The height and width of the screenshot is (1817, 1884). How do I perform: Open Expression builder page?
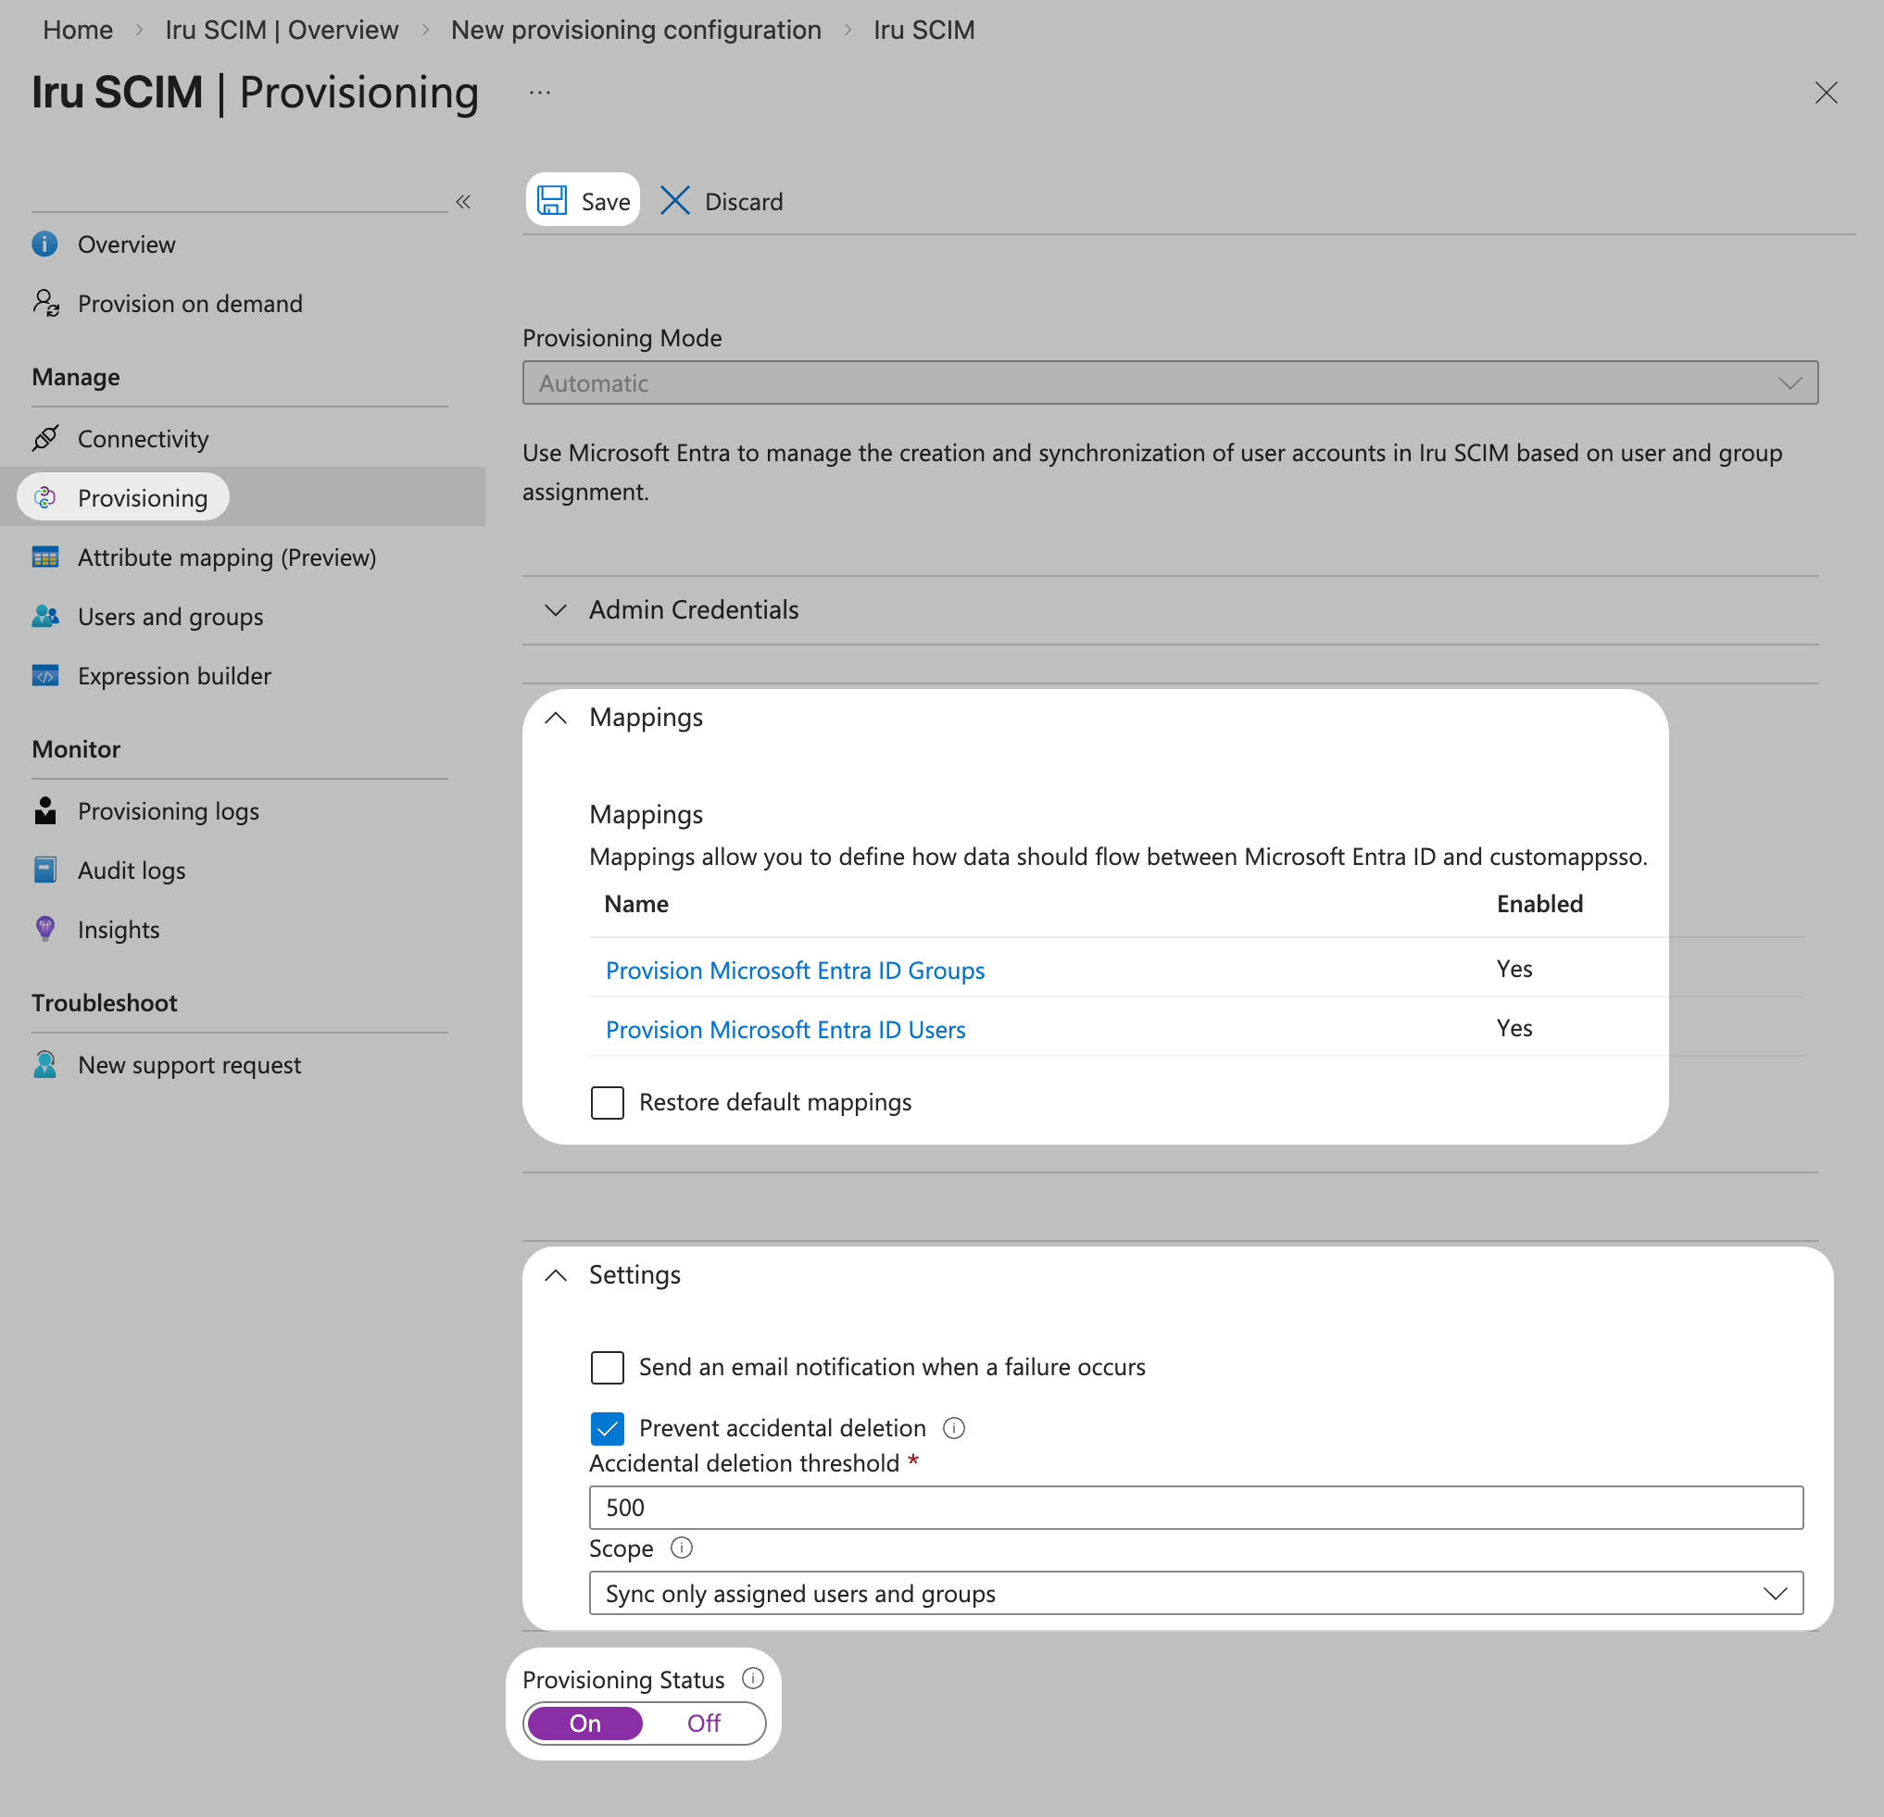174,676
